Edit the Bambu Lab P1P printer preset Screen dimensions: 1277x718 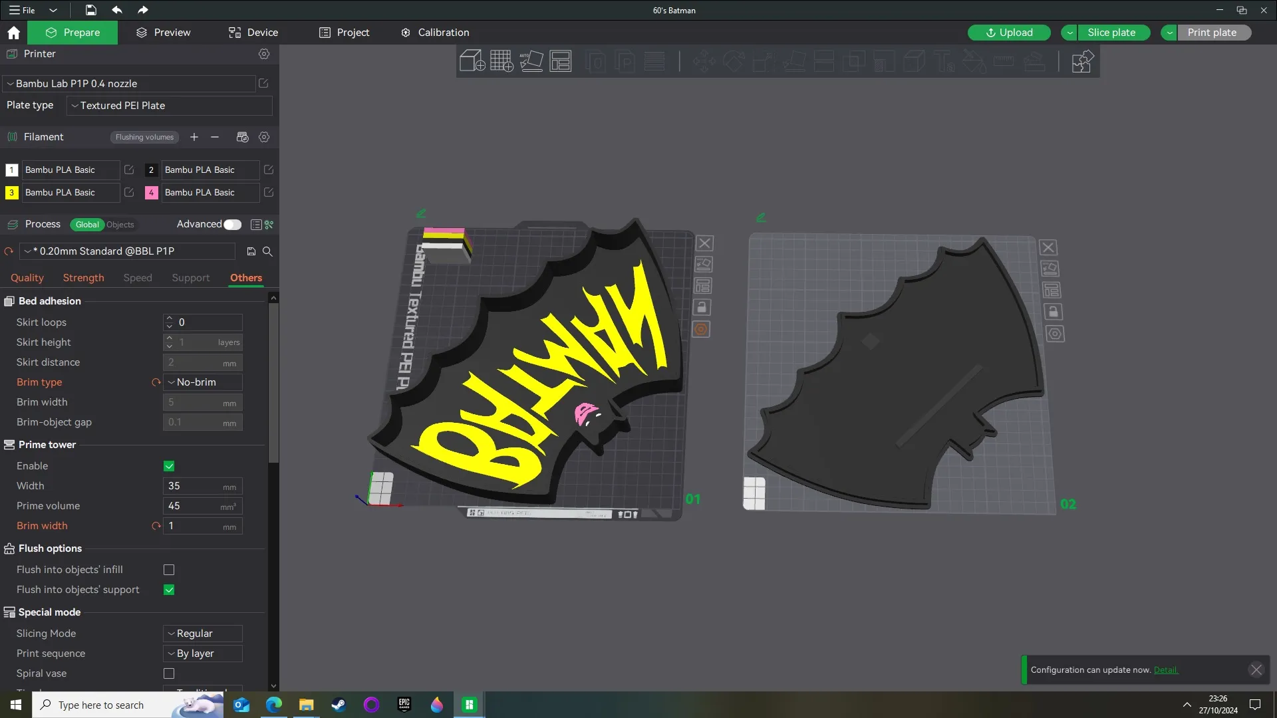[x=263, y=84]
